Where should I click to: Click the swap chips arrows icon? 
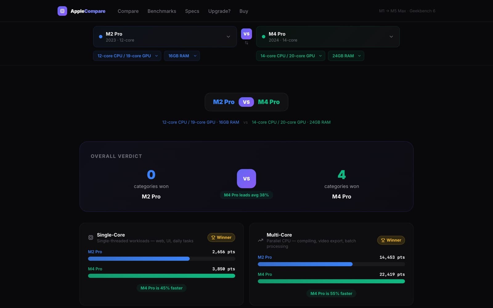click(246, 43)
